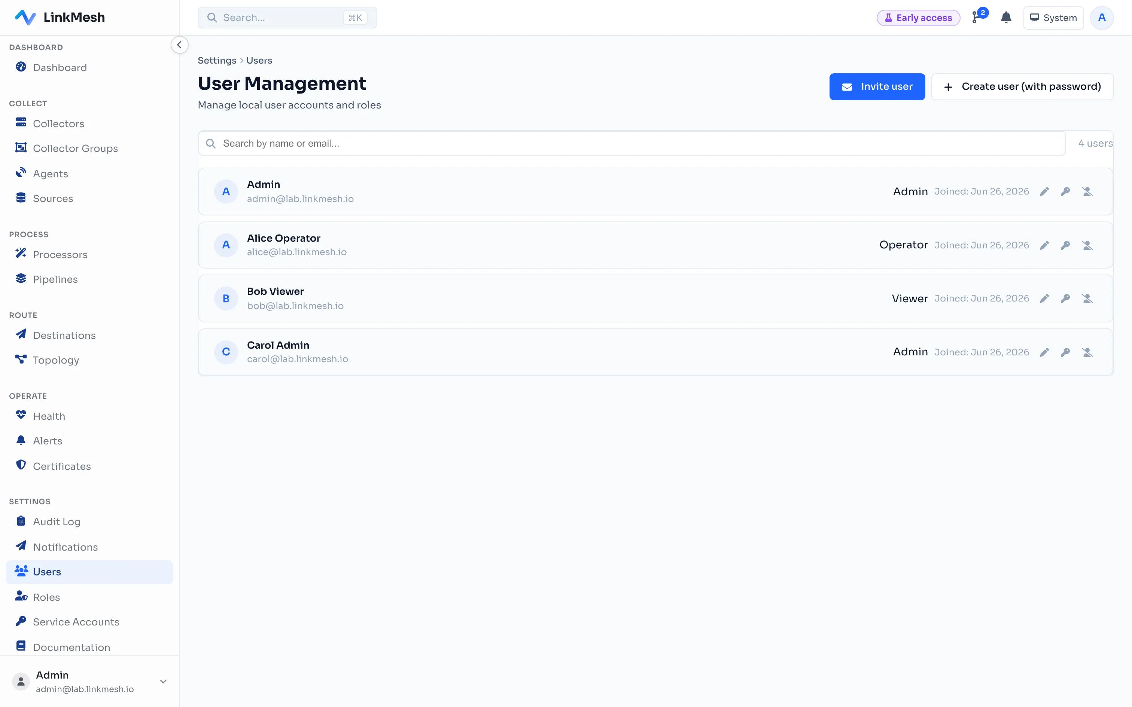
Task: Click disable-user icon in Carol Admin row
Action: click(1087, 352)
